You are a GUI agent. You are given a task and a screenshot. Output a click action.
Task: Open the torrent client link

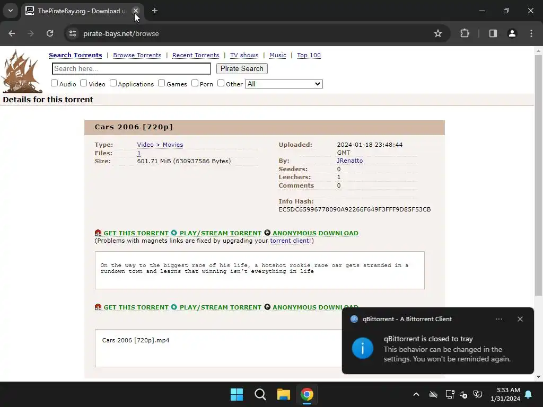pos(290,241)
